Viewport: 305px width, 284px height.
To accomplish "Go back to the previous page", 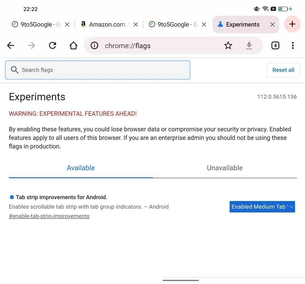I will (x=11, y=45).
